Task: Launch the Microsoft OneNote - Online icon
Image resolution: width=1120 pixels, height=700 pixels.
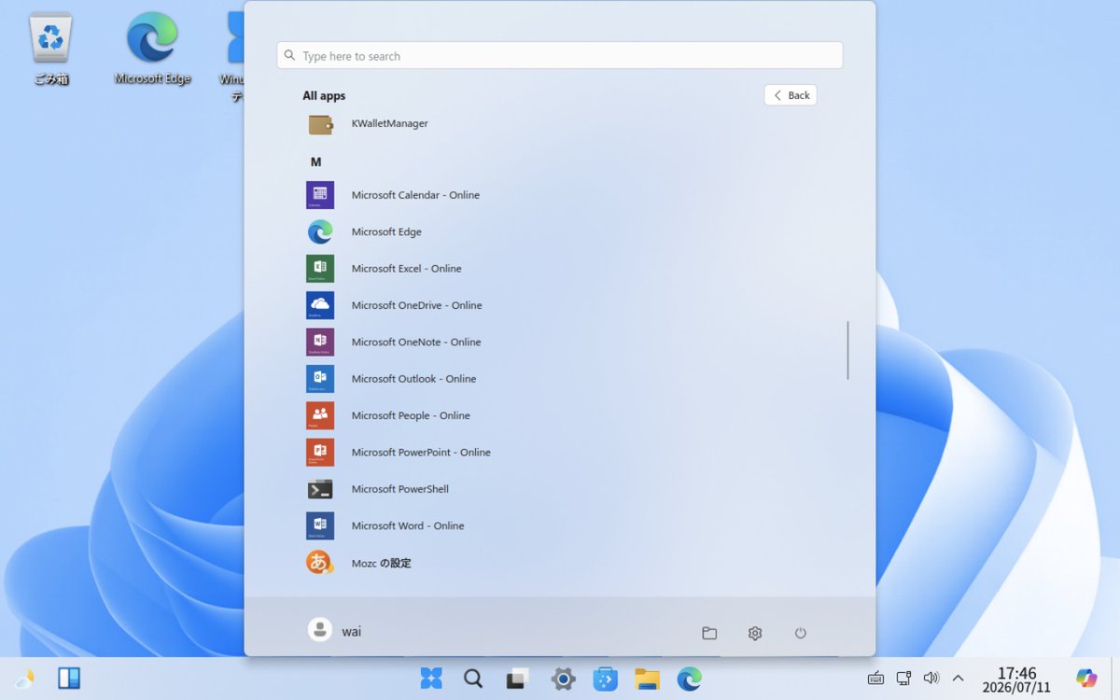Action: coord(320,343)
